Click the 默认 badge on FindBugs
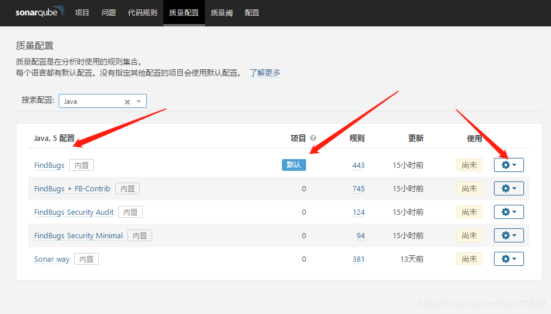 click(294, 165)
